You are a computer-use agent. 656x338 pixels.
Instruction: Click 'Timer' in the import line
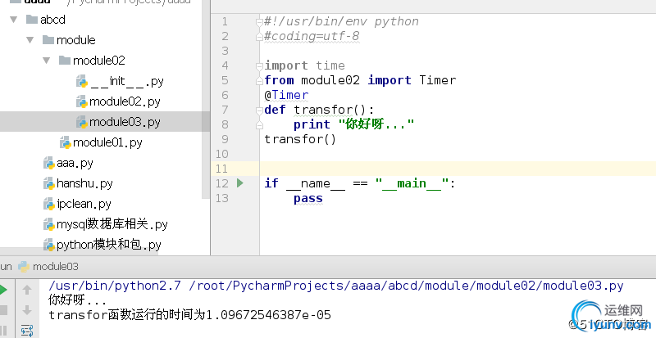tap(438, 80)
